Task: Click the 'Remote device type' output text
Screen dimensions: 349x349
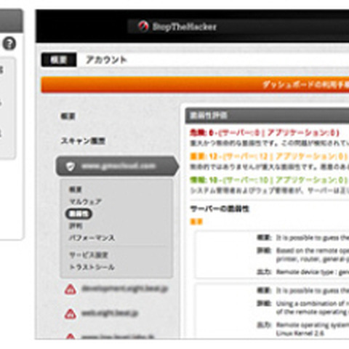Action: coord(313,272)
